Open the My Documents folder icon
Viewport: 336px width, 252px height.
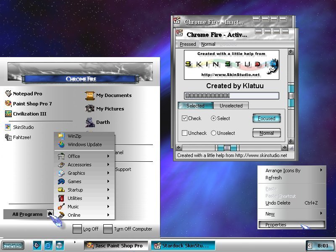pyautogui.click(x=90, y=96)
